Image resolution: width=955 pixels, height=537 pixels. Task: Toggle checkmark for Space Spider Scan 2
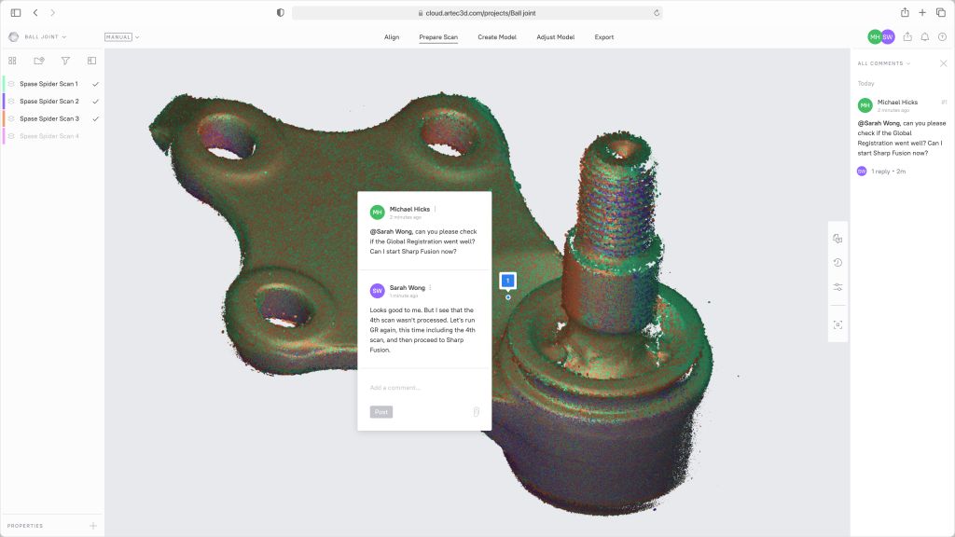(x=95, y=101)
